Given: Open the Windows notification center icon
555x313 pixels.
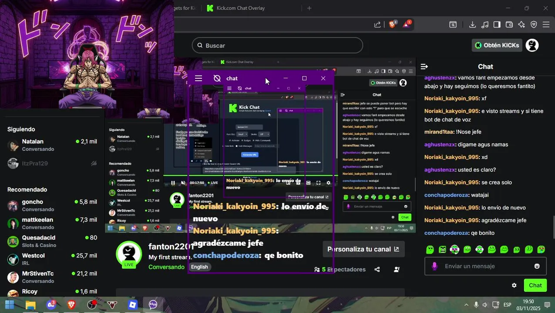Looking at the screenshot, I should pos(547,305).
